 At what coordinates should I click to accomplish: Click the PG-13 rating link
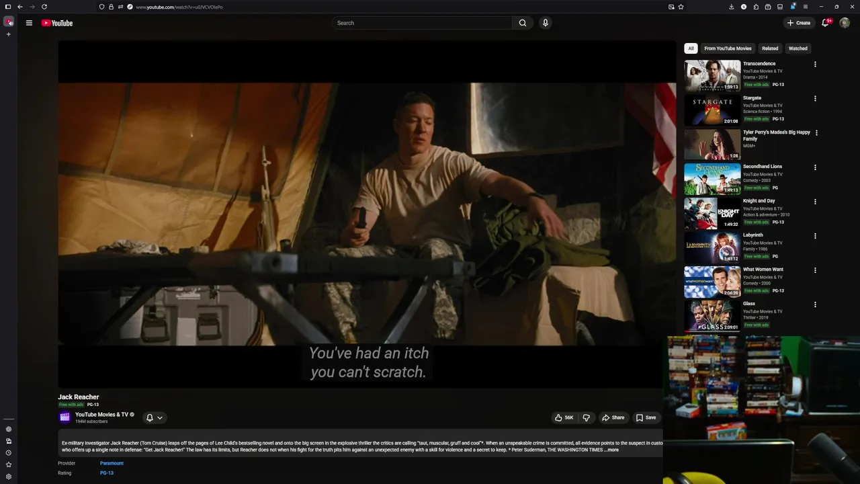[x=107, y=473]
